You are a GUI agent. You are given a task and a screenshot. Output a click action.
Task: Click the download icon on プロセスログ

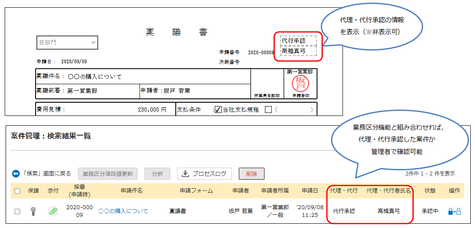[x=186, y=174]
